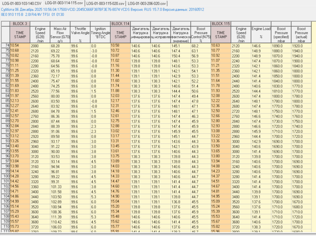The width and height of the screenshot is (316, 236).
Task: Click the Engine Load column header
Action: coord(261,35)
